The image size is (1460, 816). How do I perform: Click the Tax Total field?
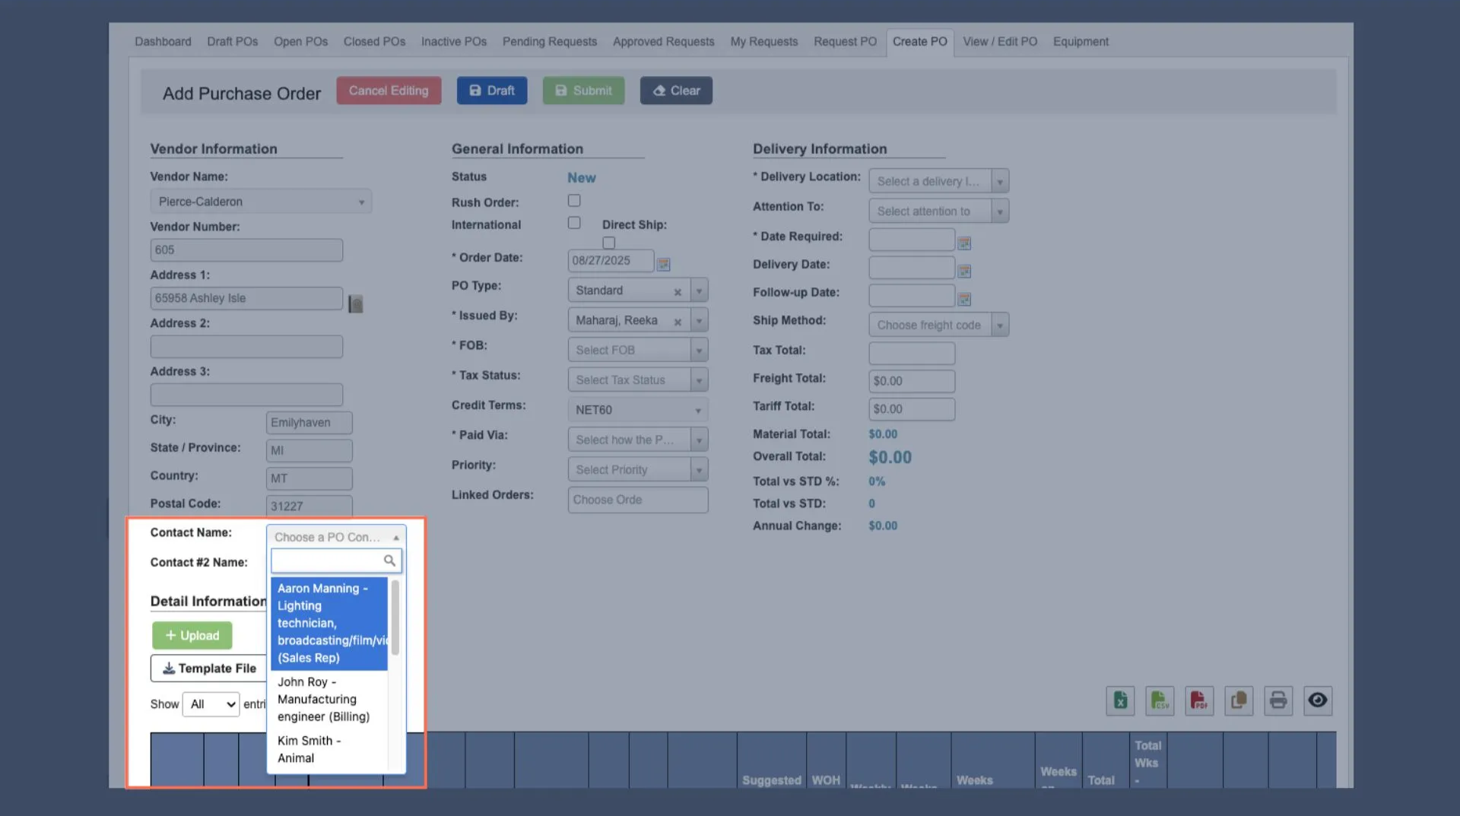pyautogui.click(x=912, y=353)
